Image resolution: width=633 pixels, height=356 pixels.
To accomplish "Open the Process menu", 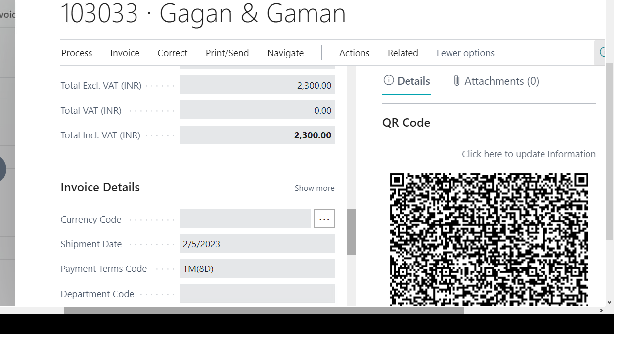I will 77,53.
